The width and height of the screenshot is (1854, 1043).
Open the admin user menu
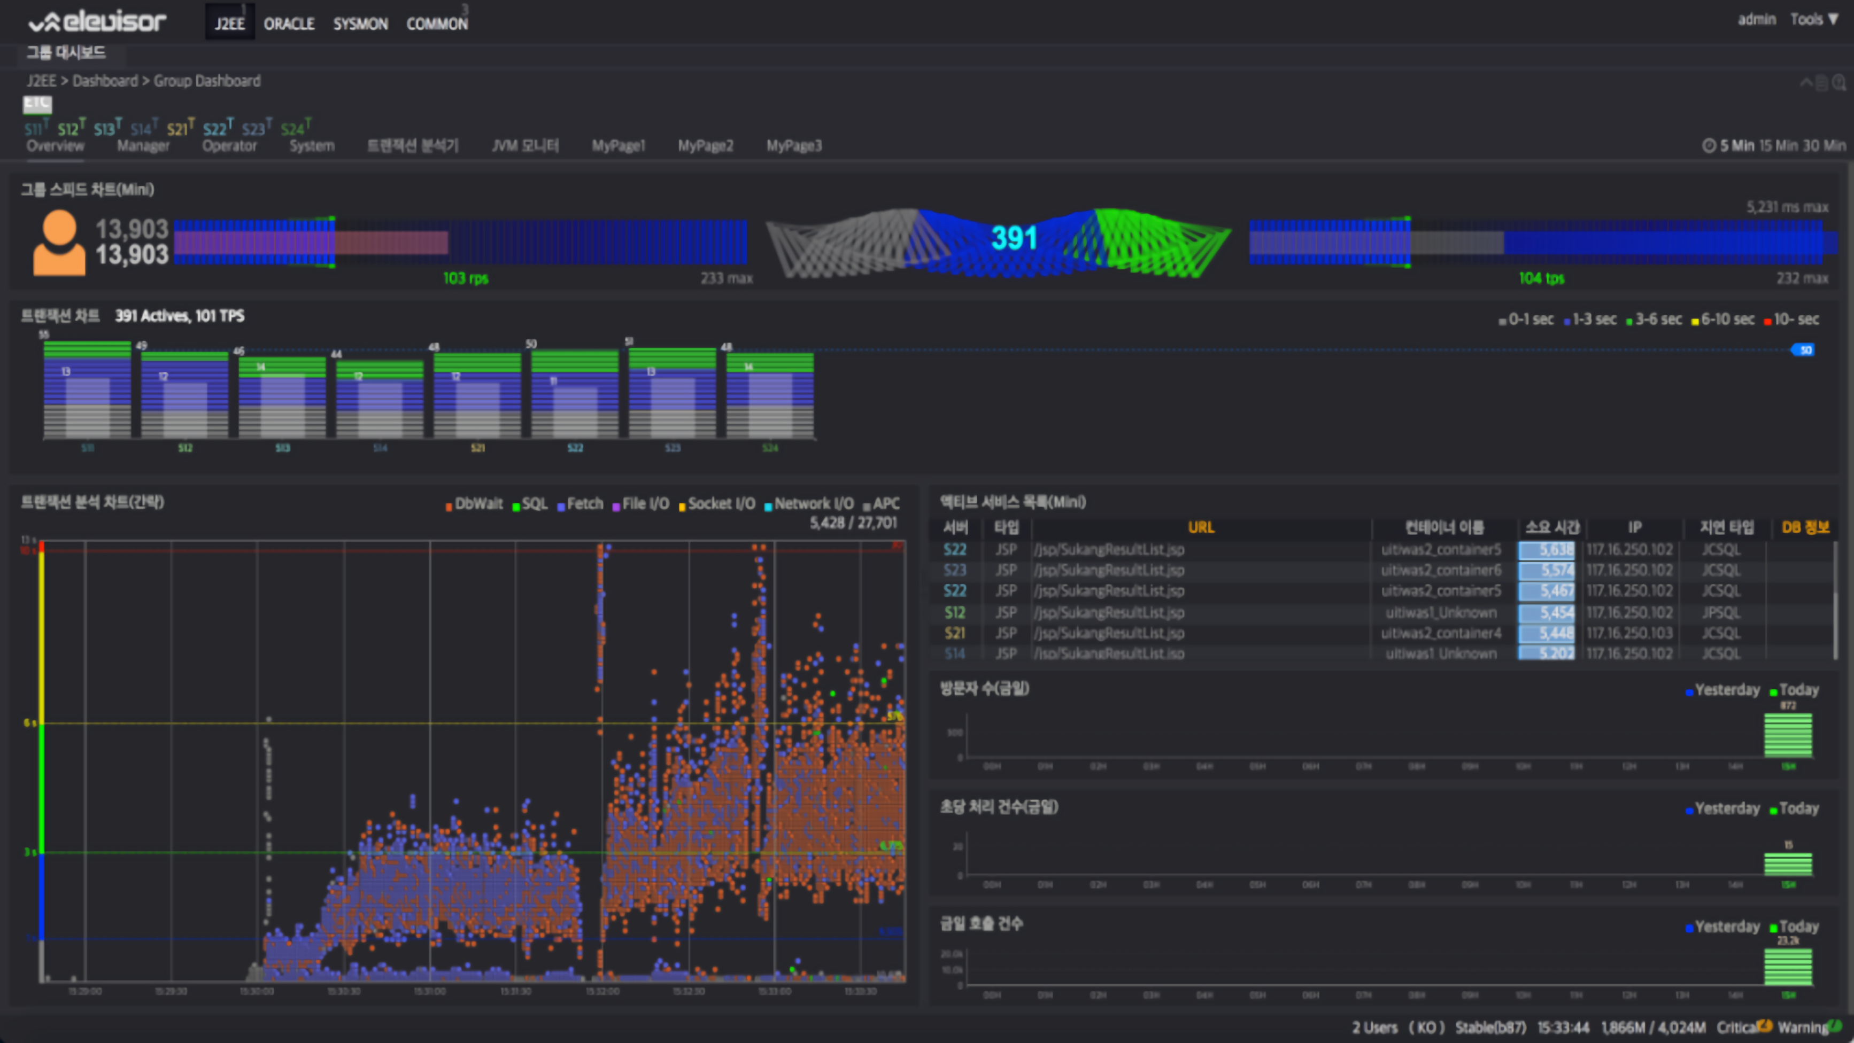point(1757,19)
